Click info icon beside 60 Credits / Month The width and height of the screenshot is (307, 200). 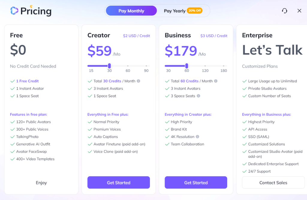point(216,81)
